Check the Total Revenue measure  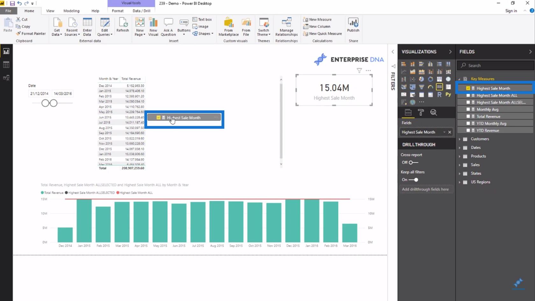coord(468,116)
